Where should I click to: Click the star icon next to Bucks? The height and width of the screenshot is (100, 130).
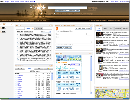pos(16,93)
